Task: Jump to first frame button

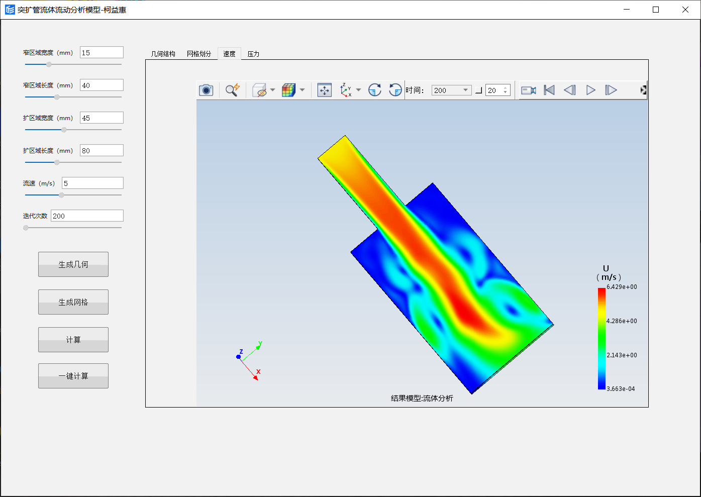Action: pos(549,90)
